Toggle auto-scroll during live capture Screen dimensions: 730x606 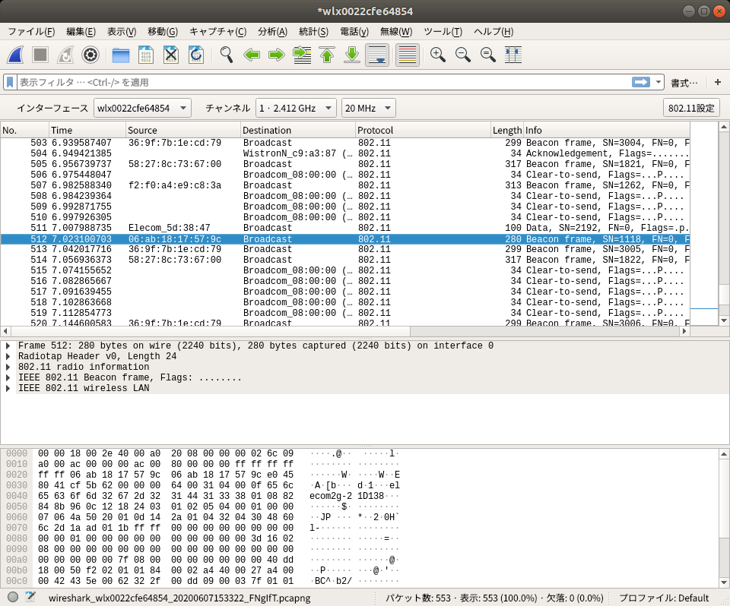pyautogui.click(x=377, y=55)
